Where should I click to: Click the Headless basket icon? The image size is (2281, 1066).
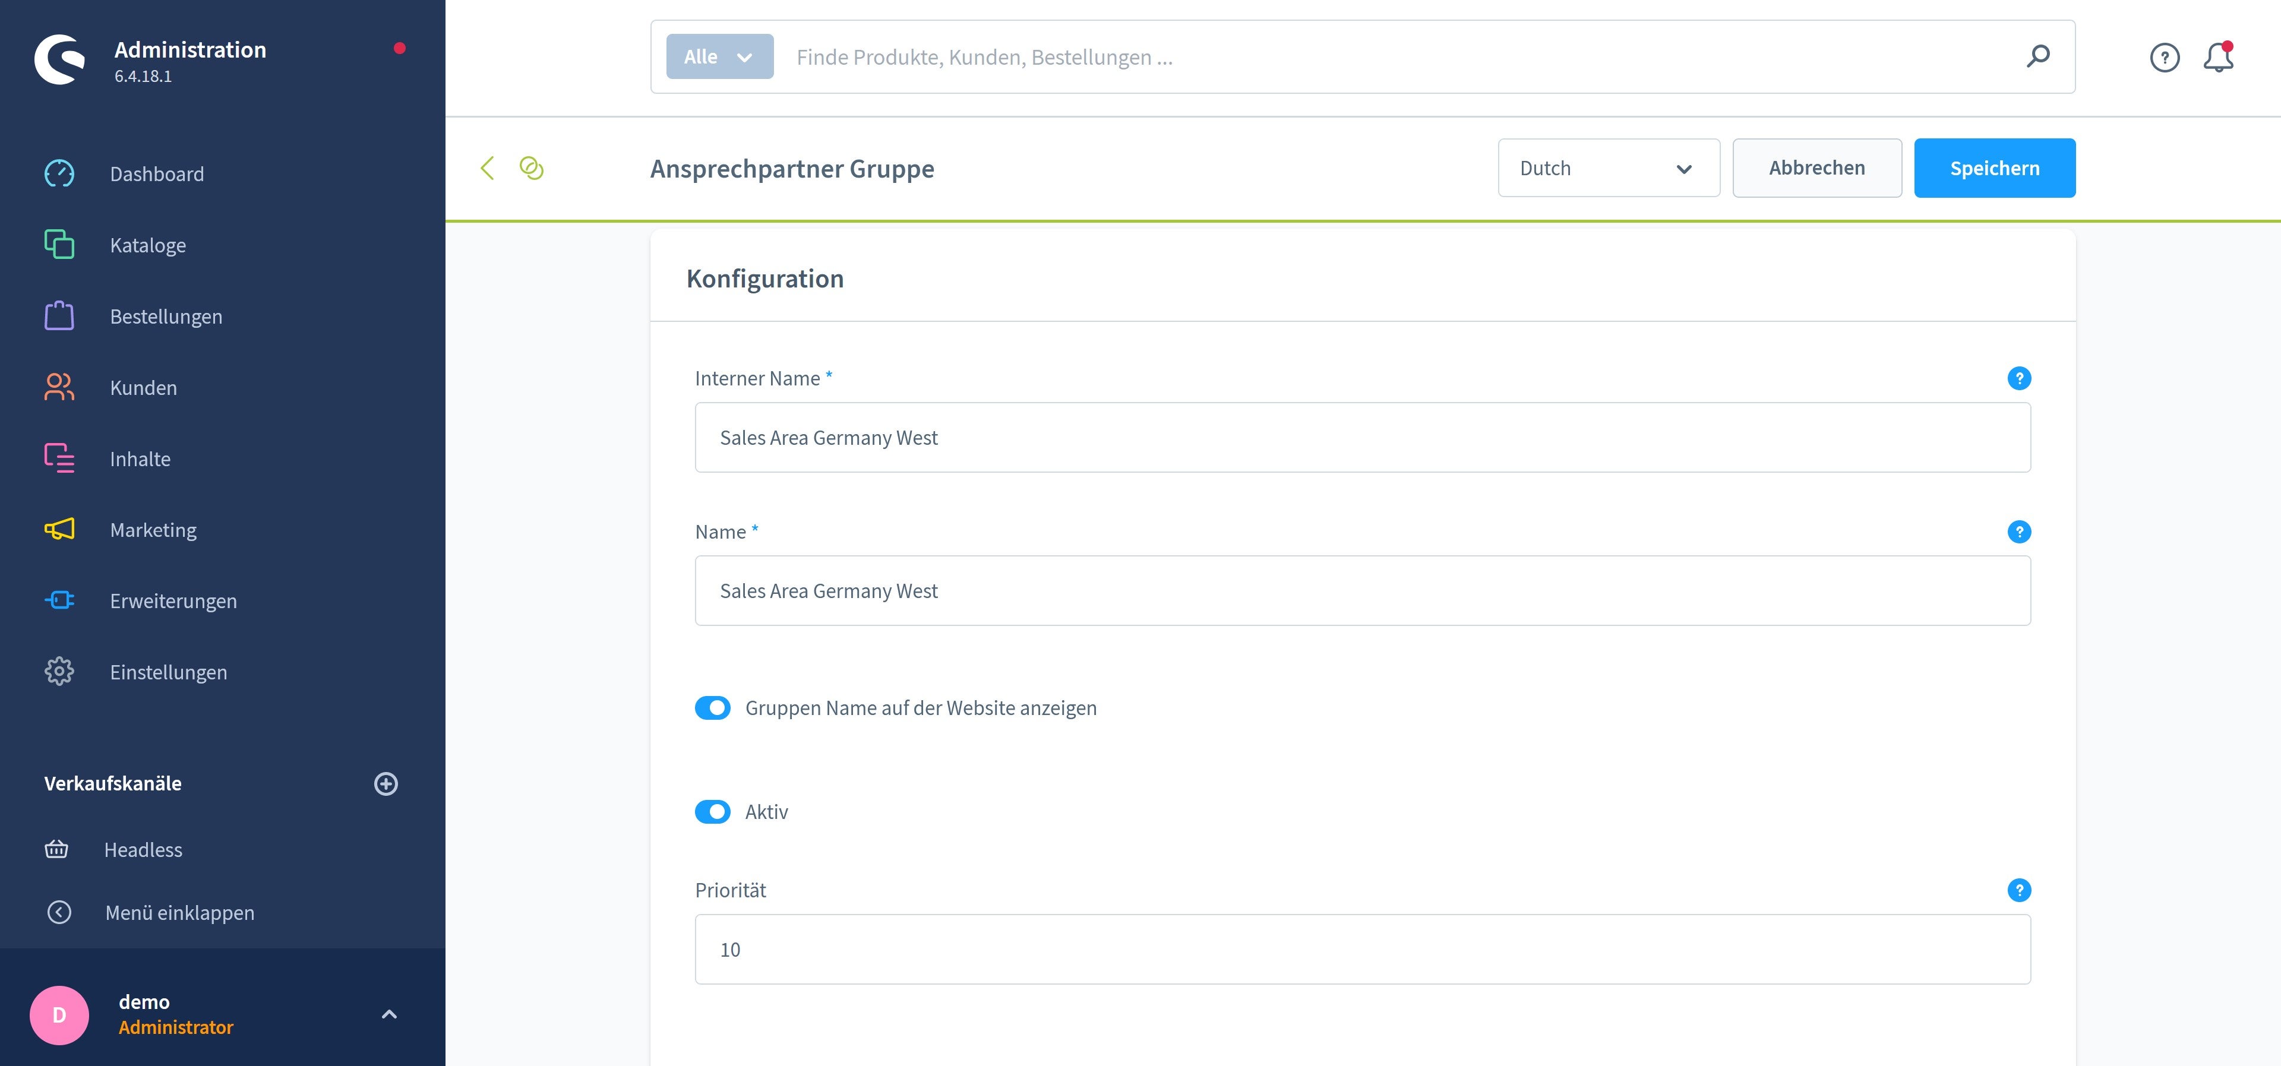tap(56, 849)
